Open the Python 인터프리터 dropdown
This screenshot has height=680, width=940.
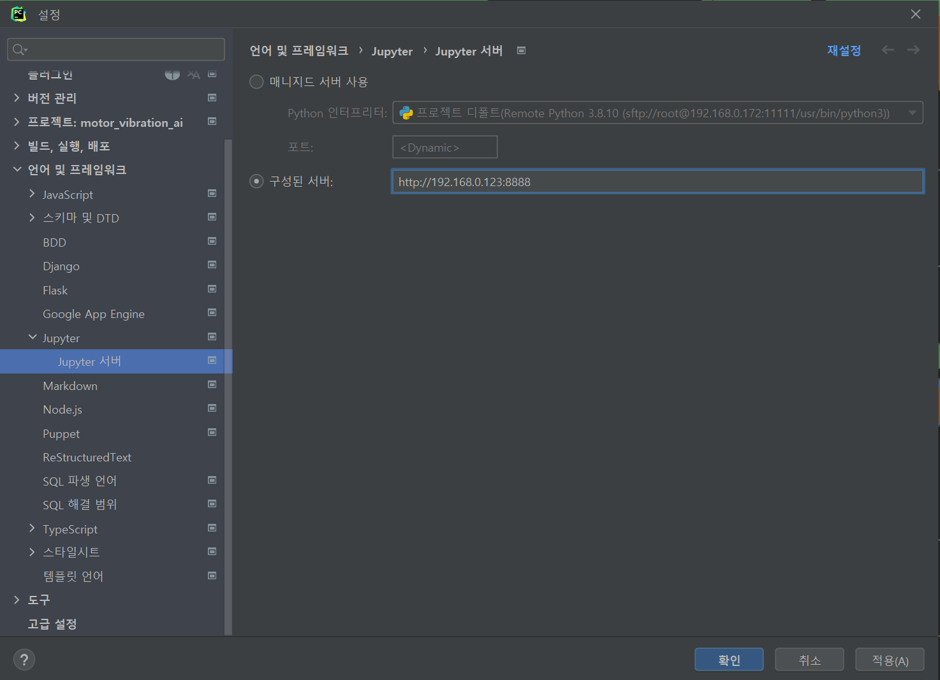click(657, 113)
